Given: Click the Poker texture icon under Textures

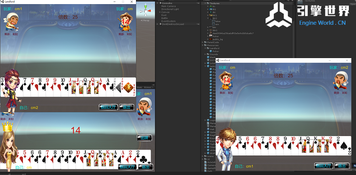Looking at the screenshot, I should click(x=211, y=36).
